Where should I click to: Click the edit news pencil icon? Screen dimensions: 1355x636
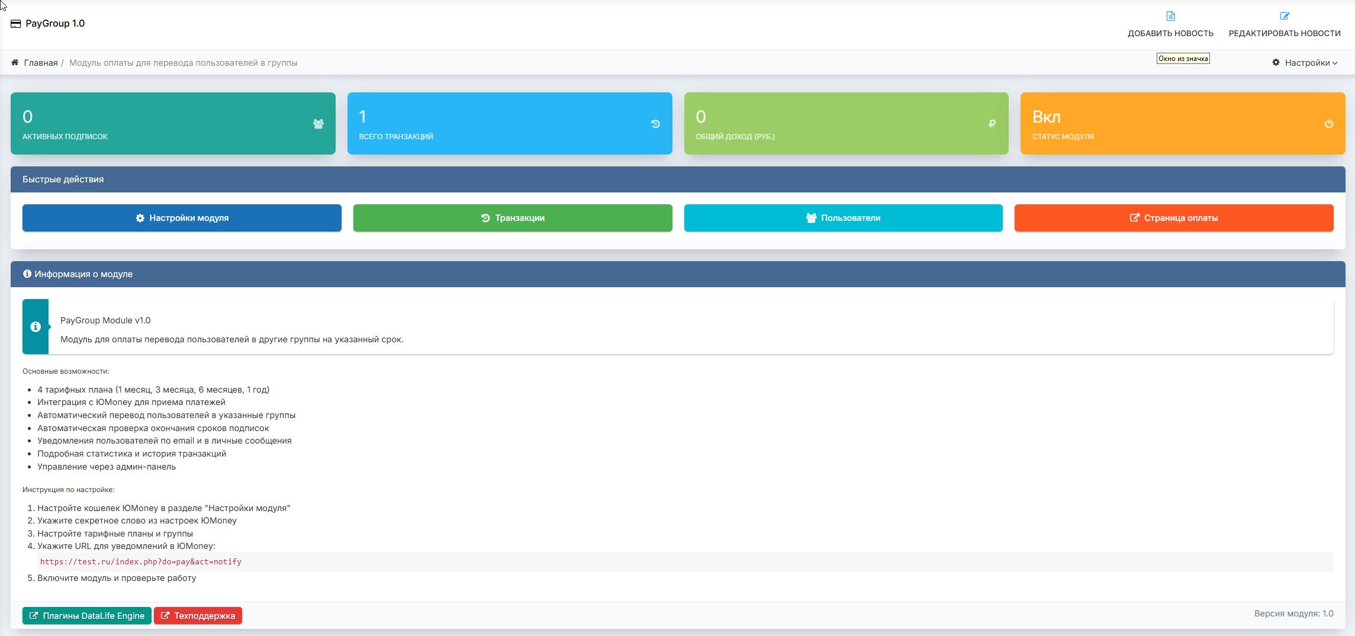(x=1284, y=16)
